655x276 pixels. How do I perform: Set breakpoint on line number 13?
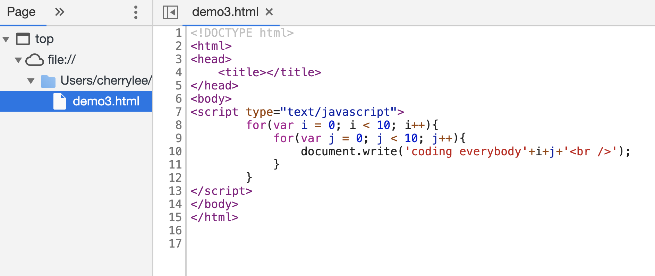[175, 191]
